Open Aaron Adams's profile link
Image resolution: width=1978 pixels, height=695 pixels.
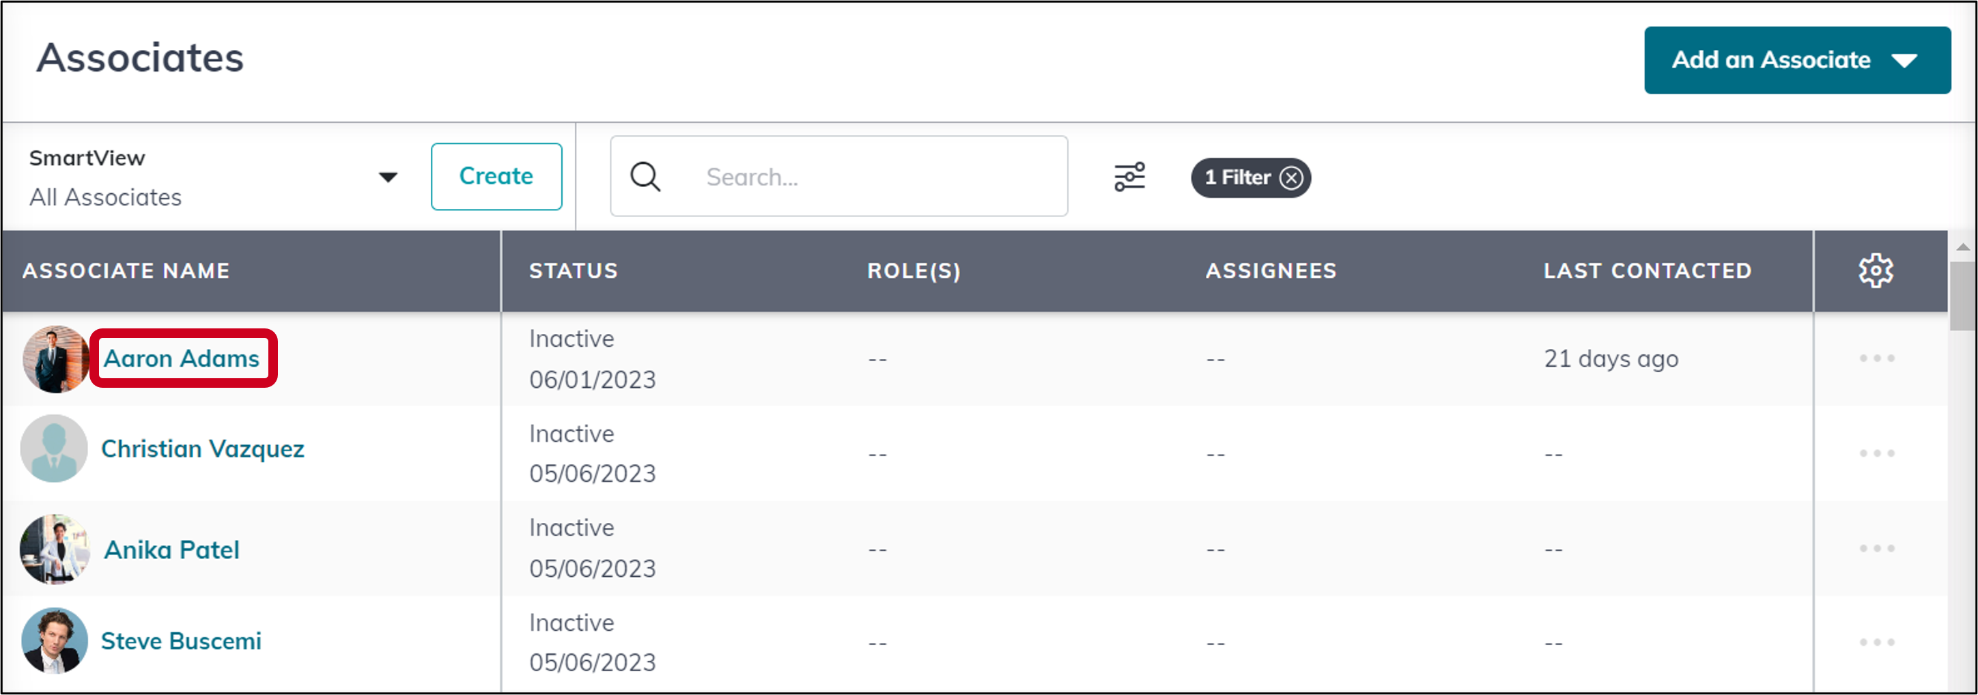click(x=181, y=358)
